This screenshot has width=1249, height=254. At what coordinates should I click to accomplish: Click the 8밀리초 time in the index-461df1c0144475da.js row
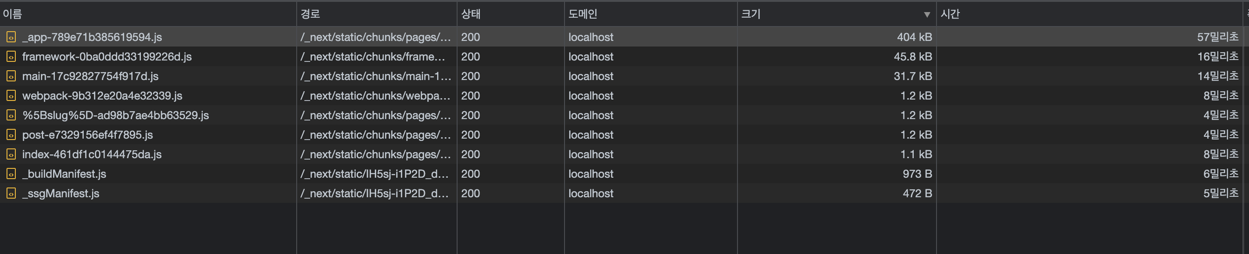point(1221,154)
